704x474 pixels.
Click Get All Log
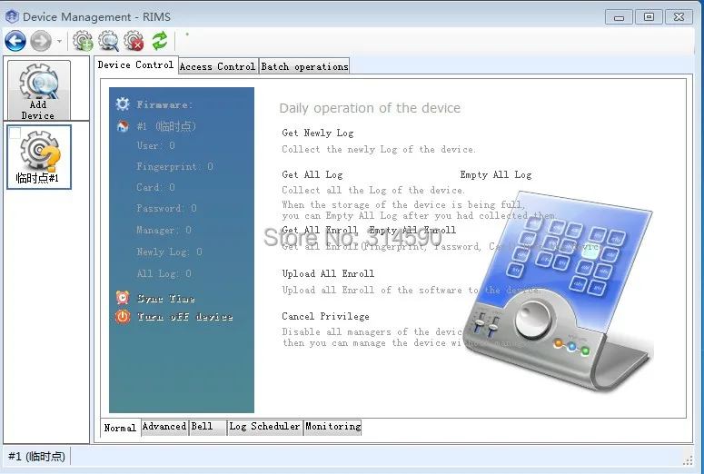[x=312, y=174]
